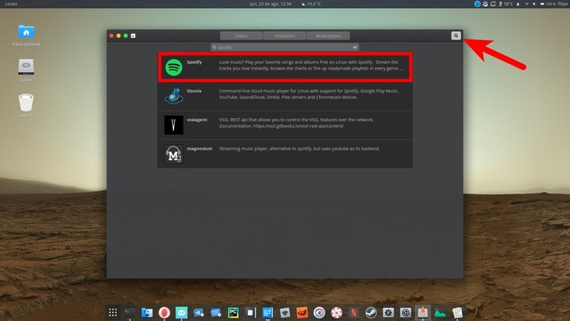The height and width of the screenshot is (321, 570).
Task: Open the file manager in the dock
Action: point(147,312)
